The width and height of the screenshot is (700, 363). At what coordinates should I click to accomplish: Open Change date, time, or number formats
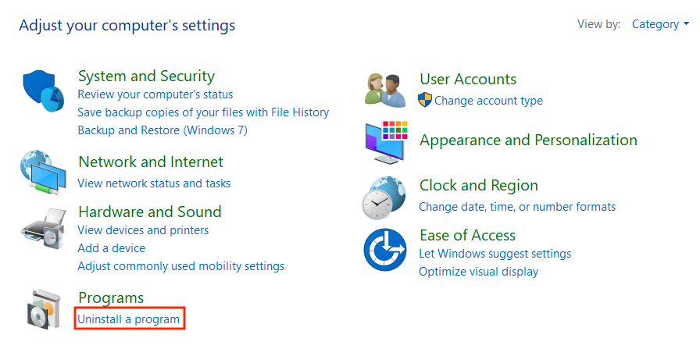pos(517,207)
